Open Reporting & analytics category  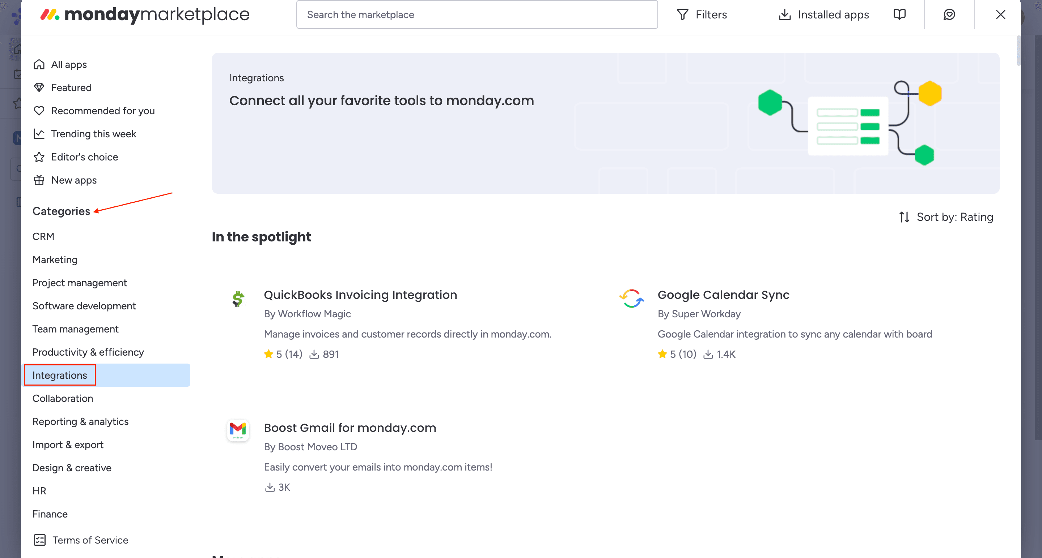point(80,421)
